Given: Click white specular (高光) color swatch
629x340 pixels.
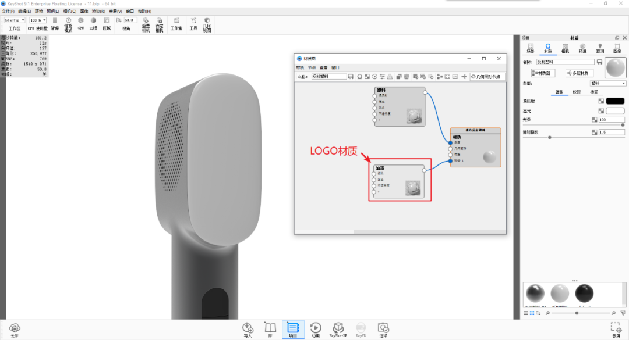Looking at the screenshot, I should 615,110.
